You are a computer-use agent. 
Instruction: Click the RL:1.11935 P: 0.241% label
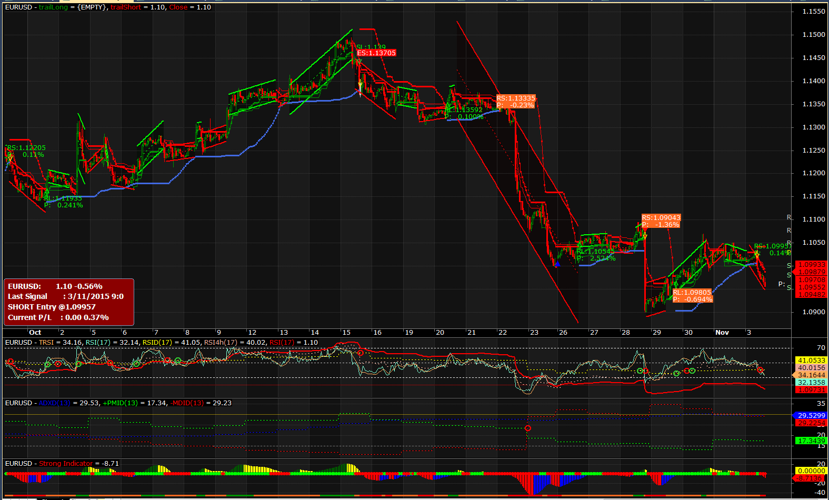[64, 202]
